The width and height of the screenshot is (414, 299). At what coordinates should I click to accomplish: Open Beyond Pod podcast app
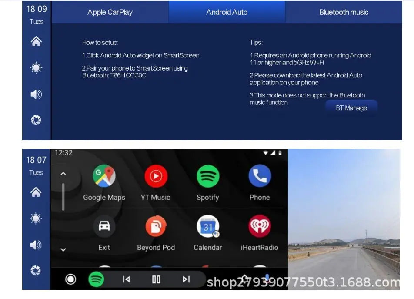[x=156, y=226]
